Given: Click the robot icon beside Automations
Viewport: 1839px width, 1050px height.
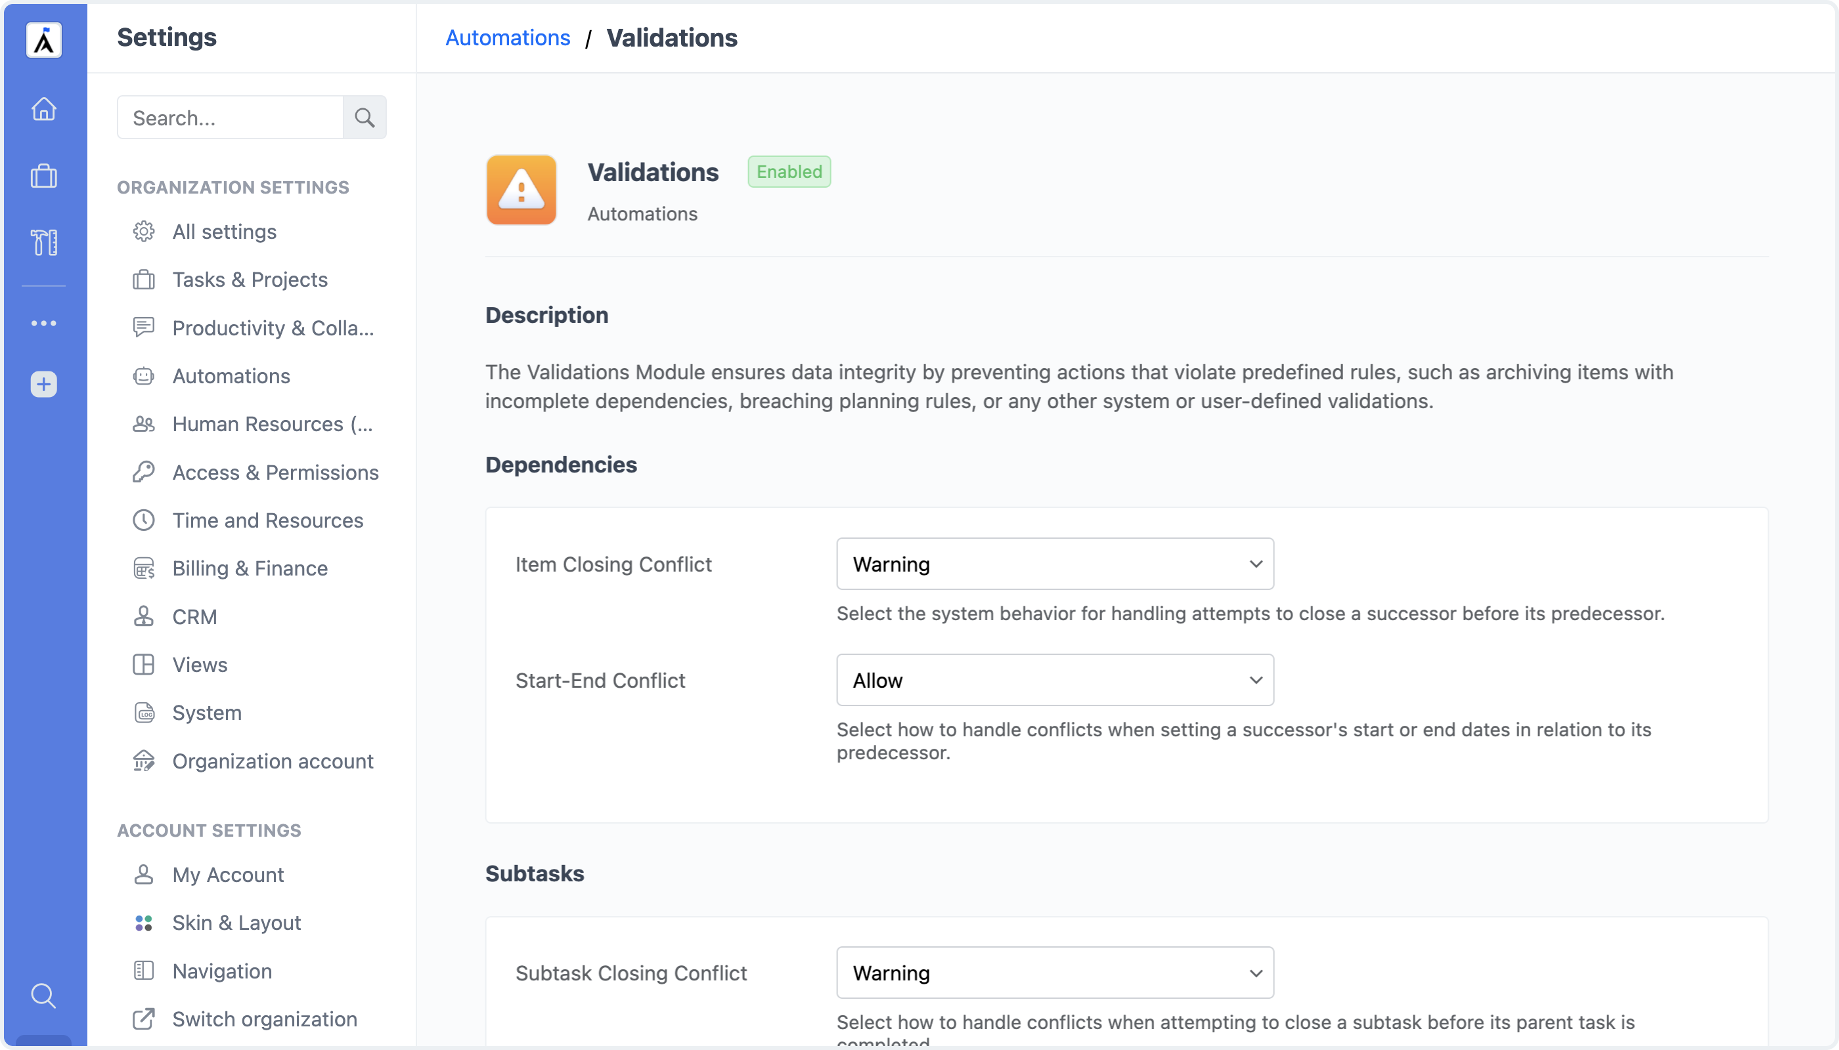Looking at the screenshot, I should [x=144, y=376].
